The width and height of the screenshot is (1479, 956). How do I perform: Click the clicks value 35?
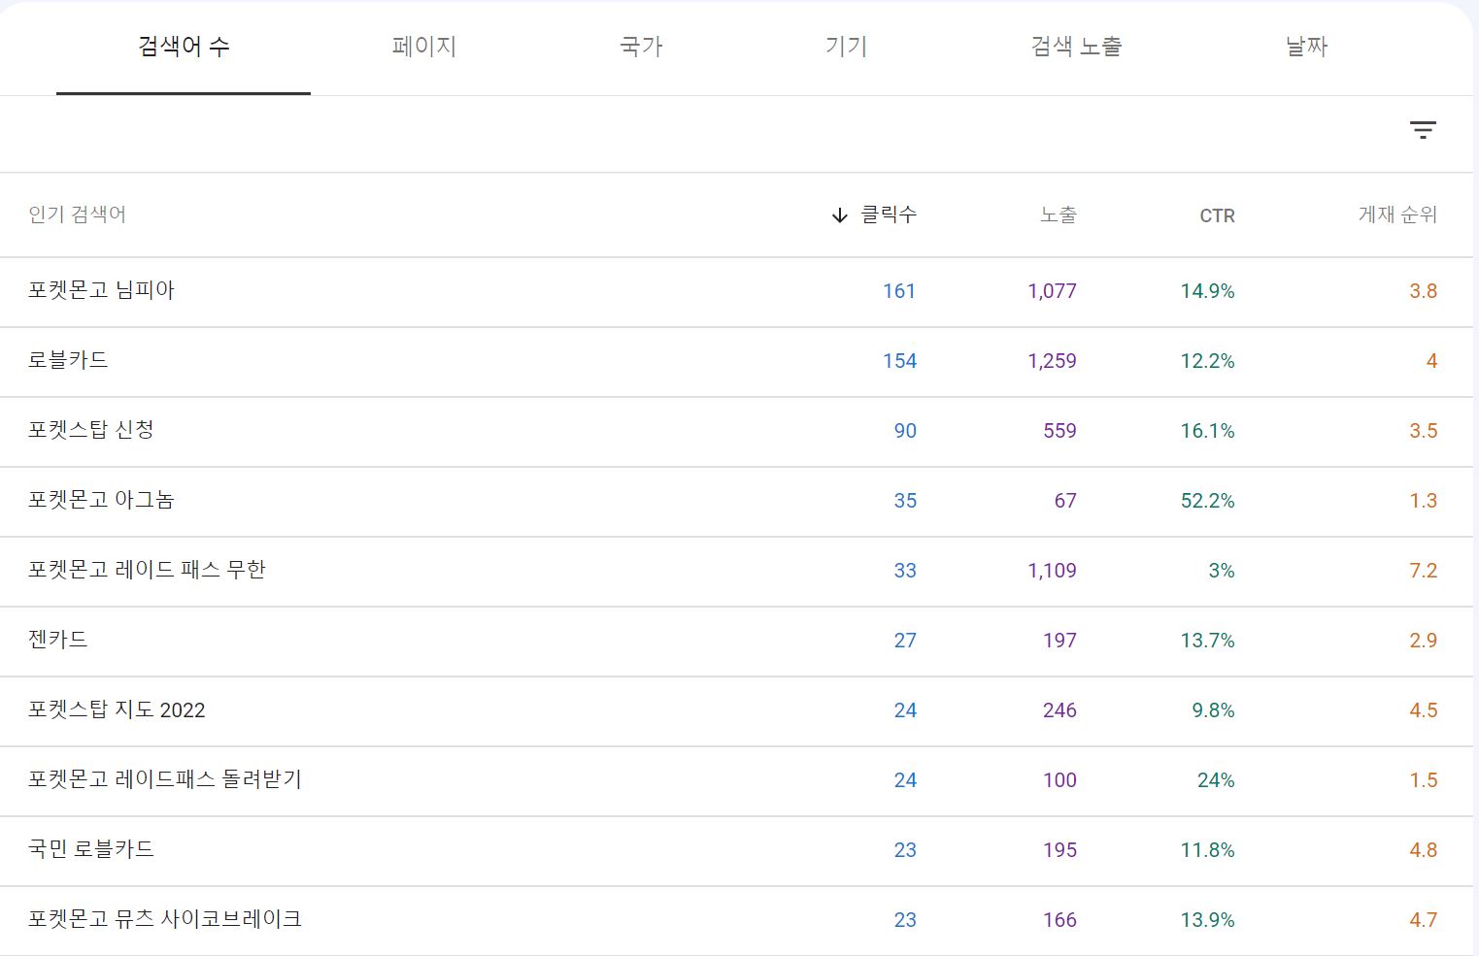(905, 501)
